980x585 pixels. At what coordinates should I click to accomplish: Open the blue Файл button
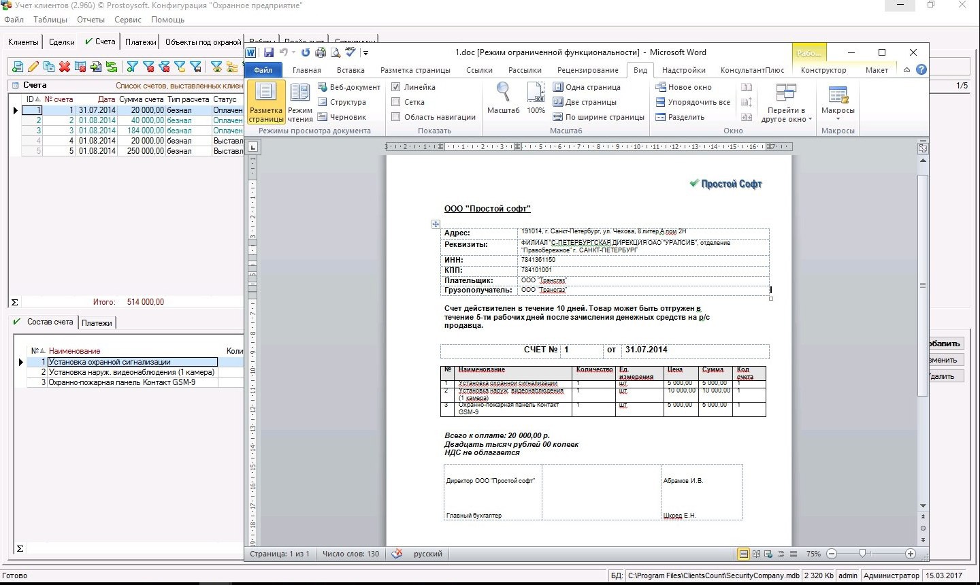tap(263, 70)
